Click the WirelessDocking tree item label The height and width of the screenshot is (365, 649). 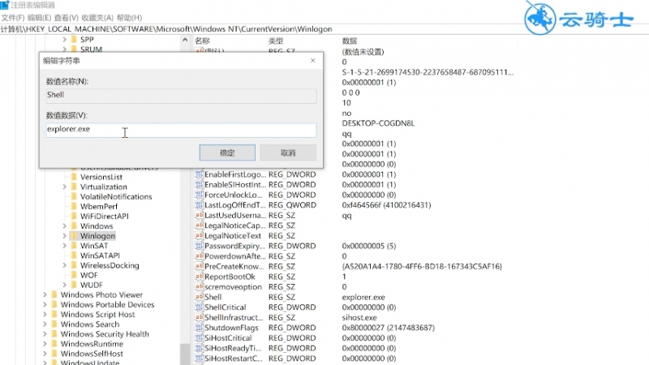[x=110, y=265]
